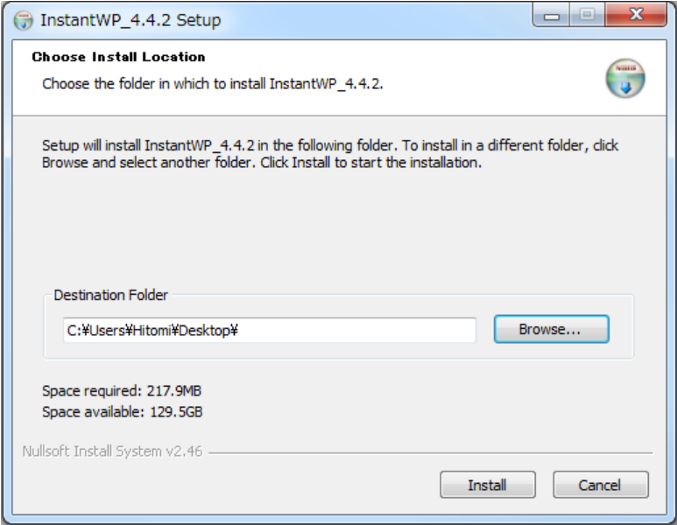Start installation with the Install button
Viewport: 677px width, 525px height.
488,485
